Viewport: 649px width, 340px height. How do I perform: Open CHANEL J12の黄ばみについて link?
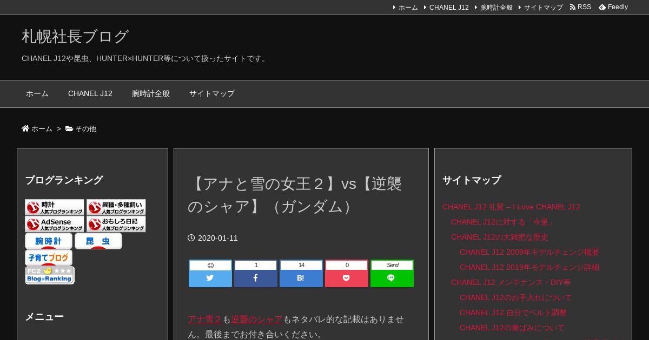pos(512,328)
